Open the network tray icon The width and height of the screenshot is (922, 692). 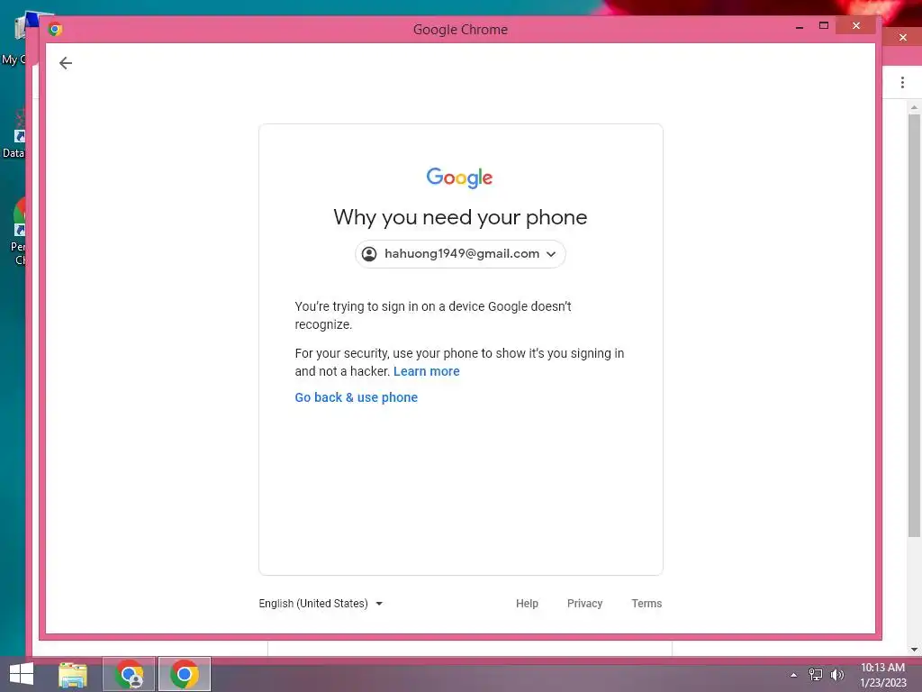(x=816, y=674)
